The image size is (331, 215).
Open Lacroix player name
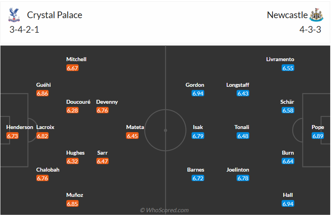(45, 127)
